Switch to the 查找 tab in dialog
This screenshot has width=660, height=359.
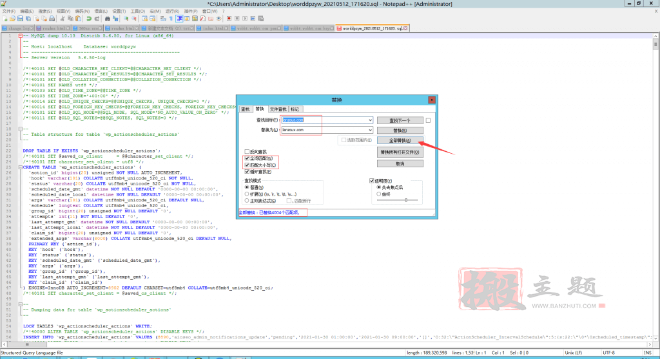[246, 109]
